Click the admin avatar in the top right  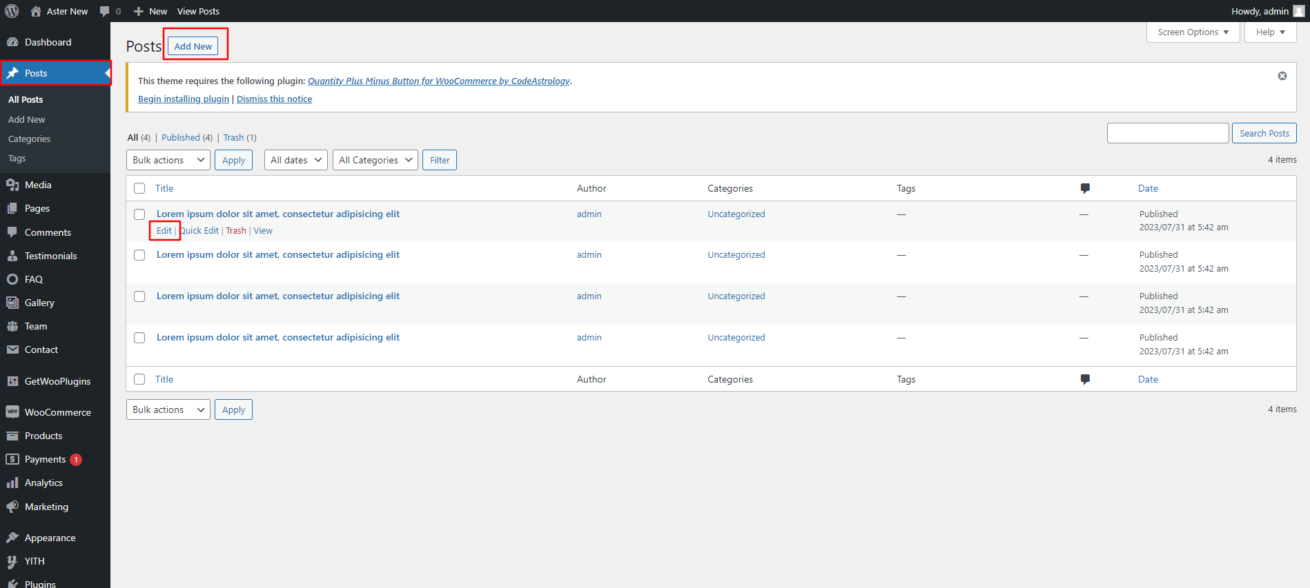pos(1298,11)
